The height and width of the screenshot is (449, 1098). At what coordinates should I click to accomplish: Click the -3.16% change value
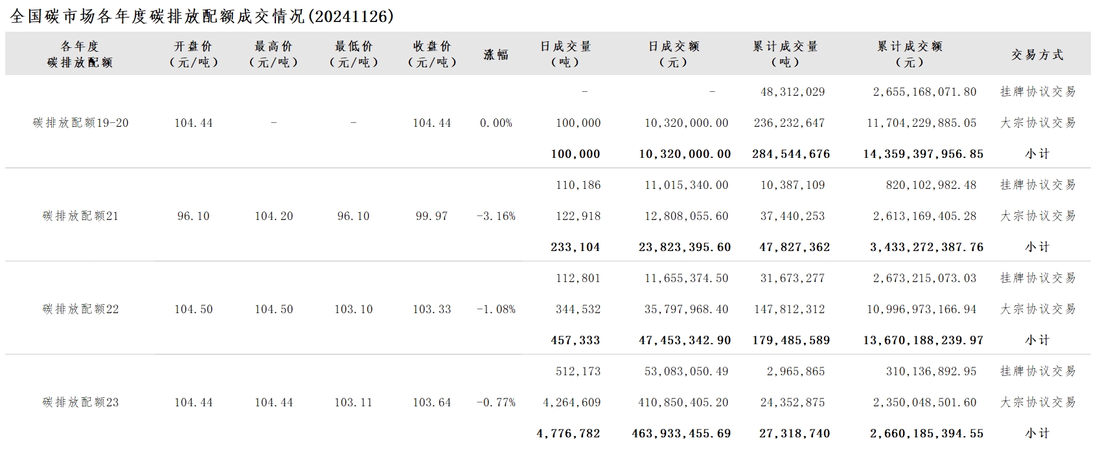tap(496, 216)
